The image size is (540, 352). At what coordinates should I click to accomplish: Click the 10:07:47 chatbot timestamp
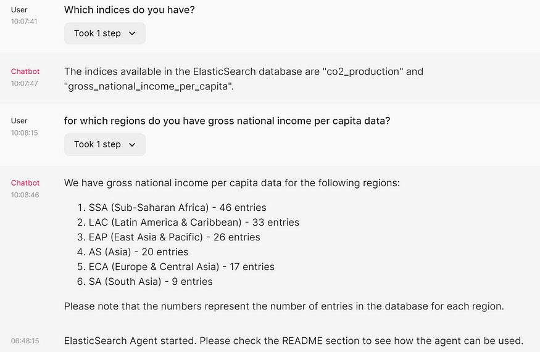(24, 84)
